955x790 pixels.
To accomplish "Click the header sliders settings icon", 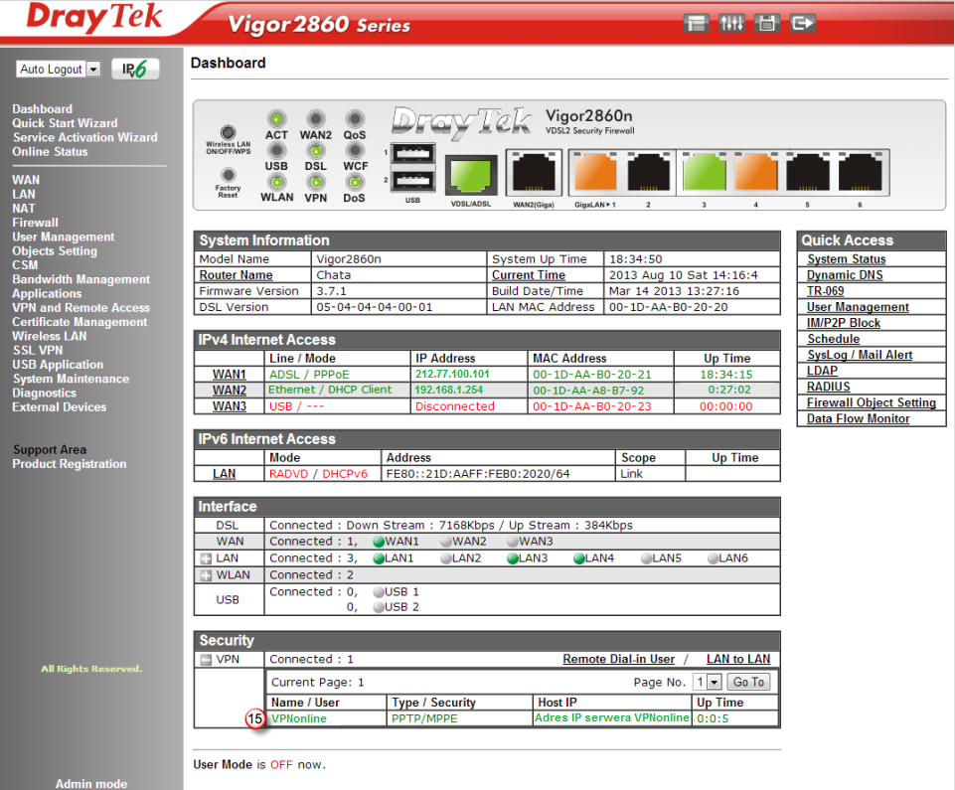I will pyautogui.click(x=731, y=24).
